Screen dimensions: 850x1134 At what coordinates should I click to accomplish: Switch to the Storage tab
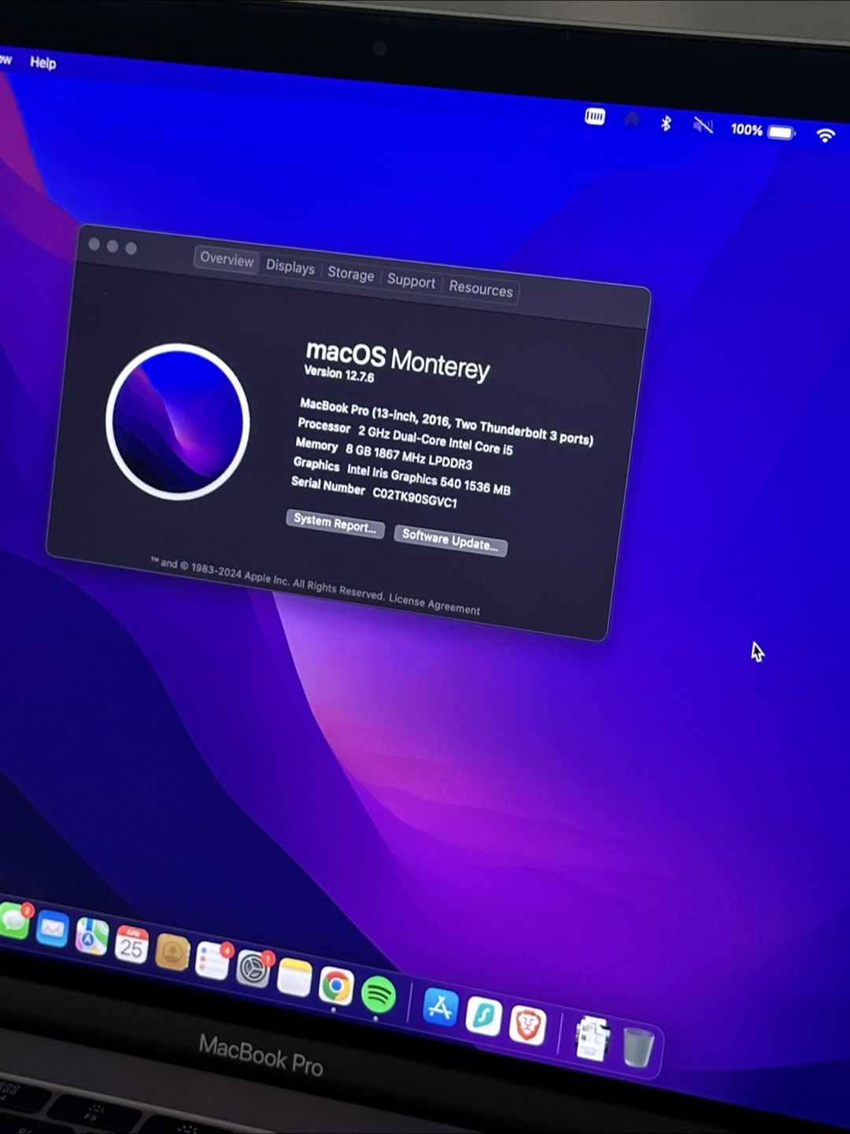coord(351,273)
